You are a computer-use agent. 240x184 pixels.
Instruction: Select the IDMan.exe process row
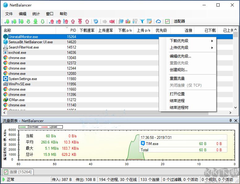pyautogui.click(x=17, y=100)
